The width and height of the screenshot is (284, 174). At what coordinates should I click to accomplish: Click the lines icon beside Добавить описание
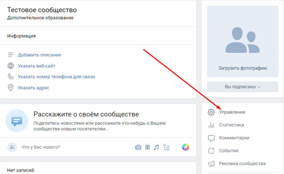pyautogui.click(x=10, y=55)
